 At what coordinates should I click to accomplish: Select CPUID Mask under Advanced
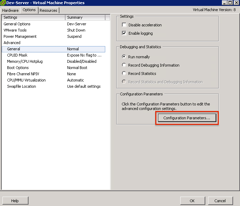point(17,55)
